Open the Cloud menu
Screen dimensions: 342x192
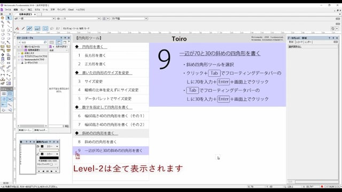click(71, 10)
